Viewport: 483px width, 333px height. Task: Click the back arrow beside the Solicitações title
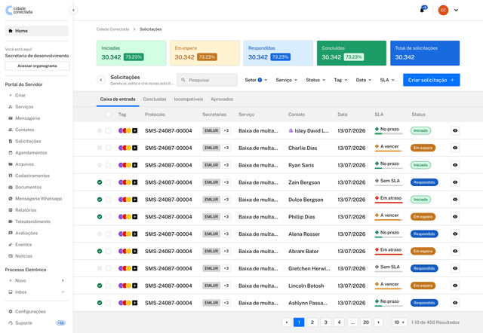(x=101, y=80)
